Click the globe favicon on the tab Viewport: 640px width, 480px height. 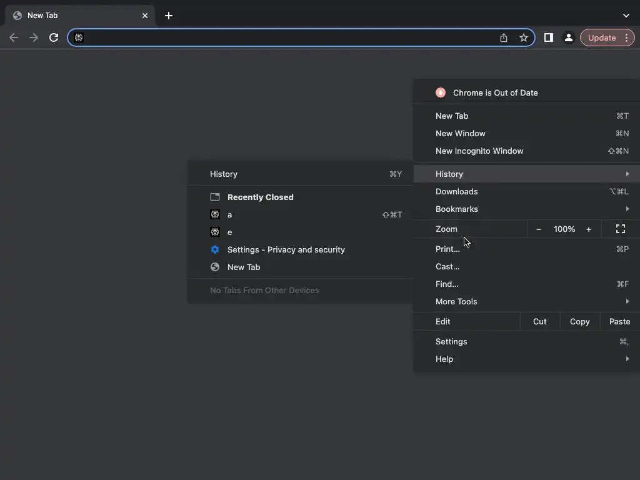point(17,16)
